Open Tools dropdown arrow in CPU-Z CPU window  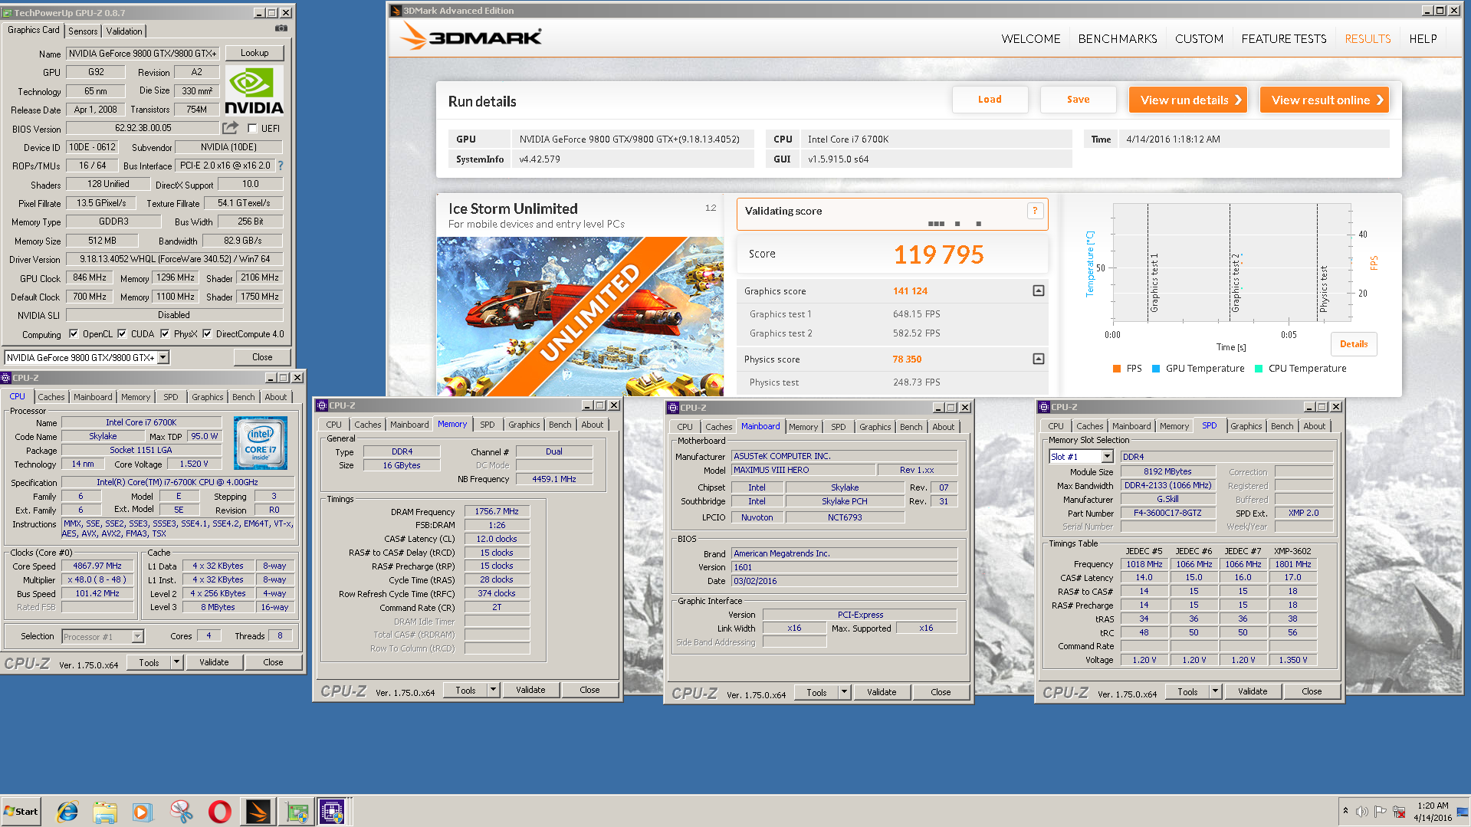pos(176,662)
